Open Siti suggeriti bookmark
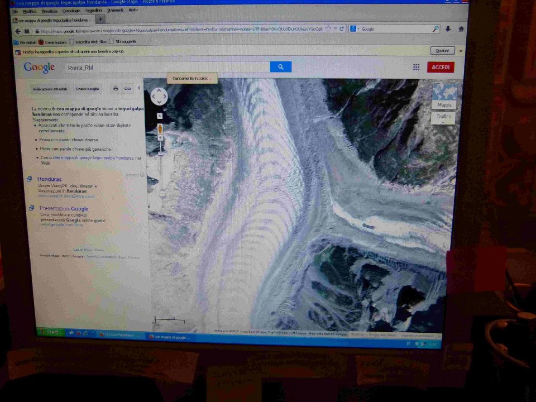 pos(122,42)
